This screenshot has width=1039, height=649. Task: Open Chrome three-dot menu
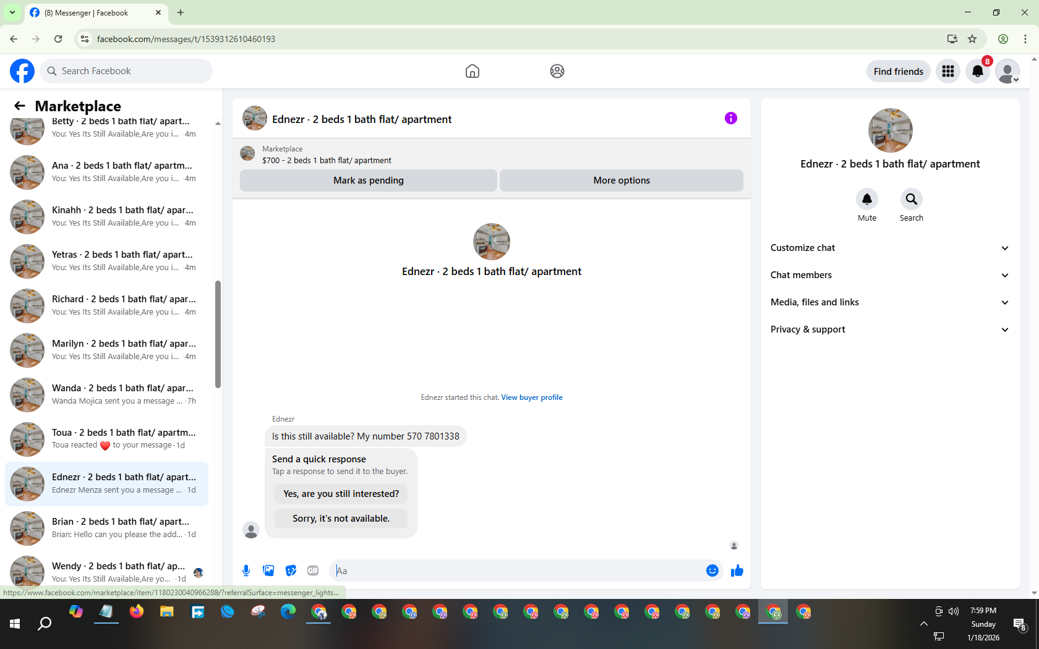tap(1025, 39)
